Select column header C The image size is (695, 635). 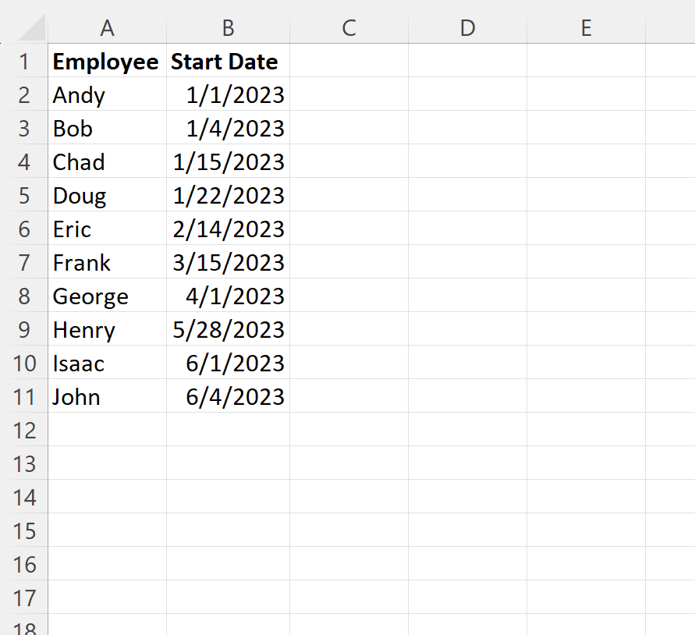click(x=349, y=27)
